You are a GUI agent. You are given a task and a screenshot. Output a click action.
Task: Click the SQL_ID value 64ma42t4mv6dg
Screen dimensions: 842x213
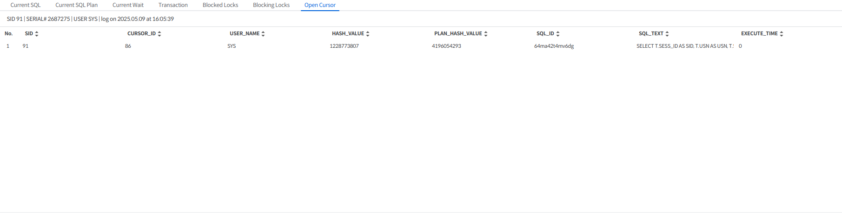click(x=554, y=46)
